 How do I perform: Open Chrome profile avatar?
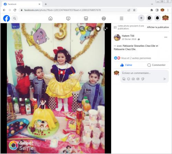(162, 10)
